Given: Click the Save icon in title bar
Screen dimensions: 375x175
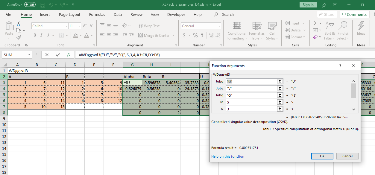Looking at the screenshot, I should click(42, 5).
